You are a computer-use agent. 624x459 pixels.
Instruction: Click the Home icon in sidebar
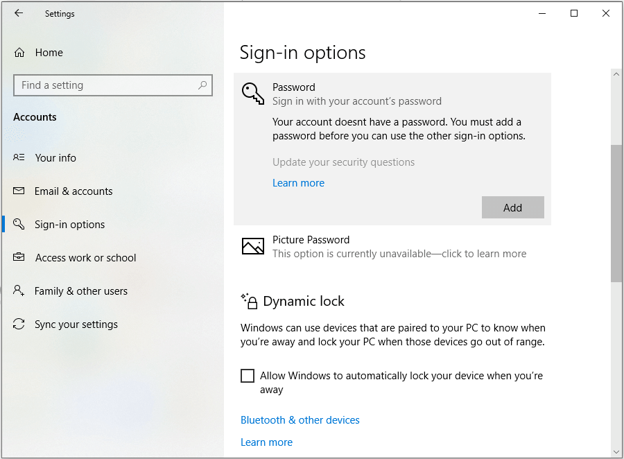19,53
